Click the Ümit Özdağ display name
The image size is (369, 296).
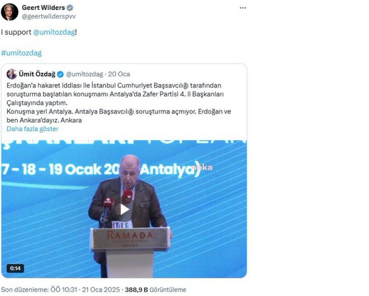tap(37, 74)
